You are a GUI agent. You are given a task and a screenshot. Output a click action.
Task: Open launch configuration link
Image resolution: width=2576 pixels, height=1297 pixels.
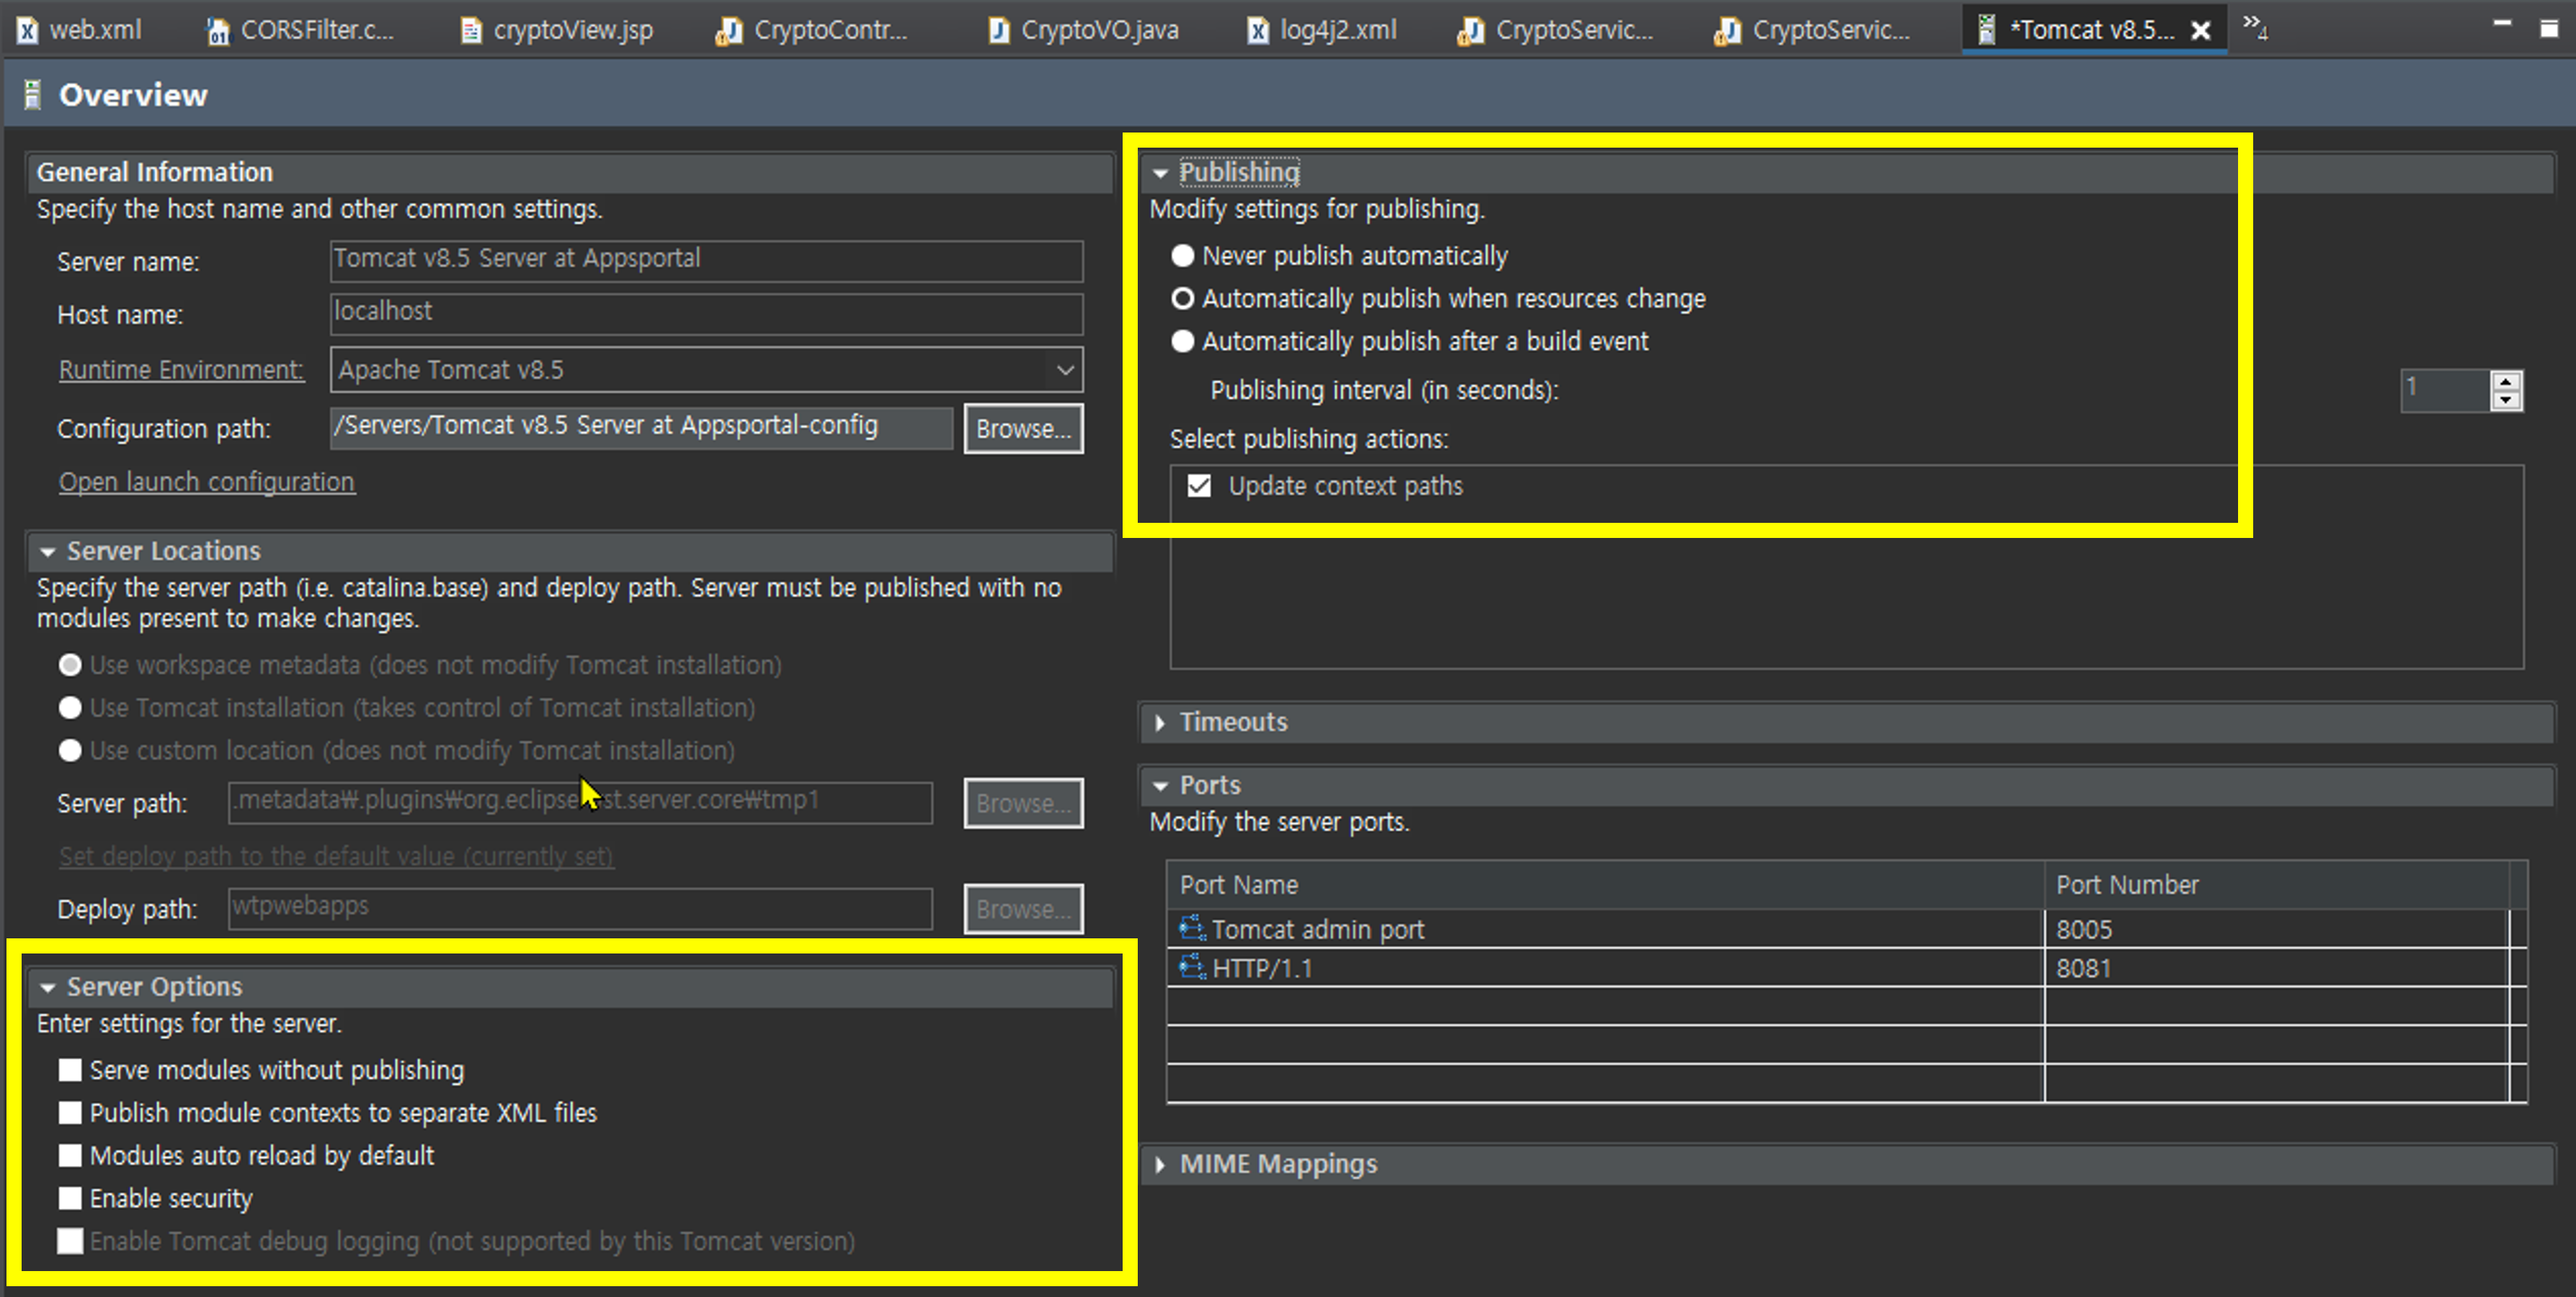pos(206,483)
